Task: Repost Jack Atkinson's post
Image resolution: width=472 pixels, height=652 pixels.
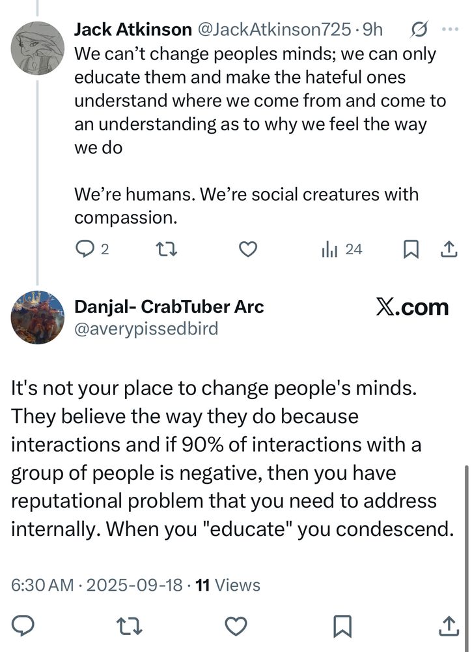Action: click(167, 249)
